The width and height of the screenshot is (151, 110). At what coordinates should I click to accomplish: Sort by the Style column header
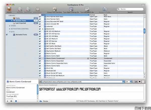[x=110, y=15]
